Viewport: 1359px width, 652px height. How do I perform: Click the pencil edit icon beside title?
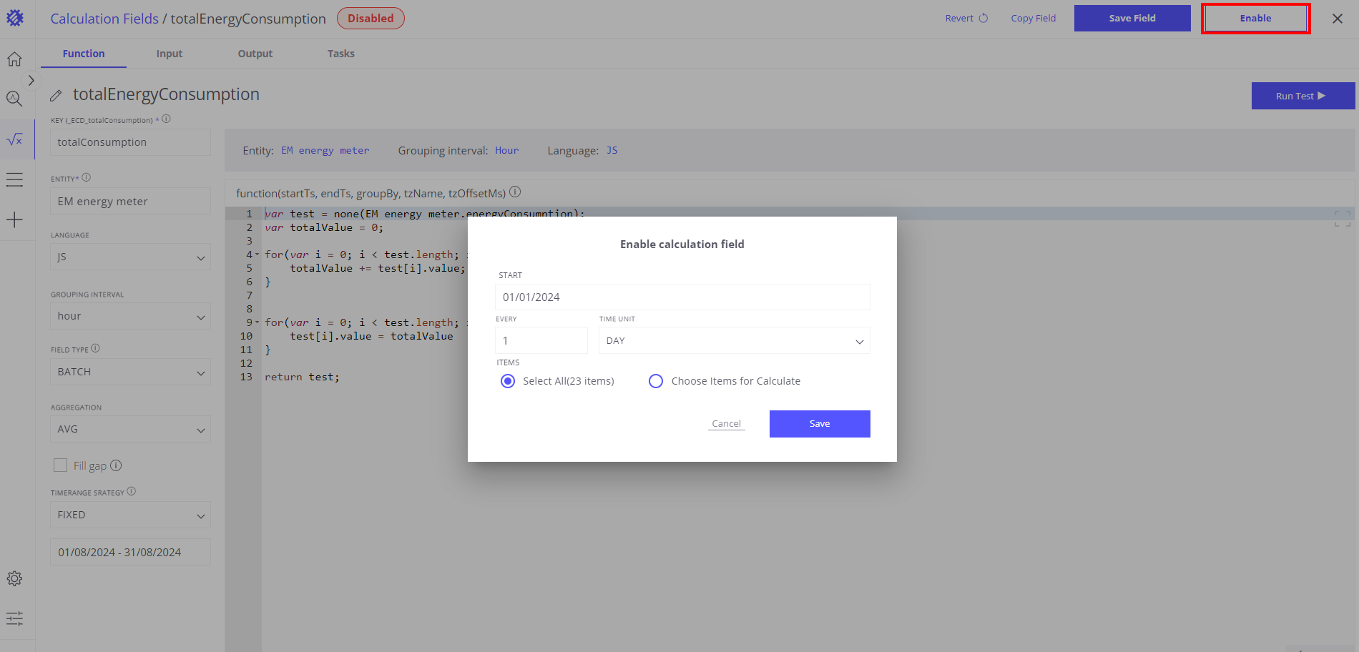click(x=56, y=96)
